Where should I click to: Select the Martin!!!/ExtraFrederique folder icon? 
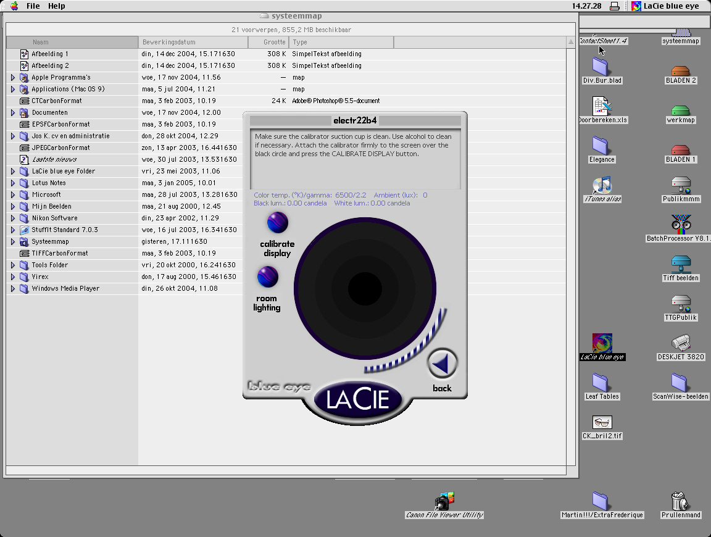pos(601,501)
